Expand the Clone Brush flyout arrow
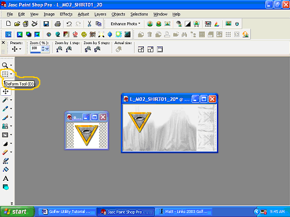Image resolution: width=290 pixels, height=217 pixels. coord(11,126)
